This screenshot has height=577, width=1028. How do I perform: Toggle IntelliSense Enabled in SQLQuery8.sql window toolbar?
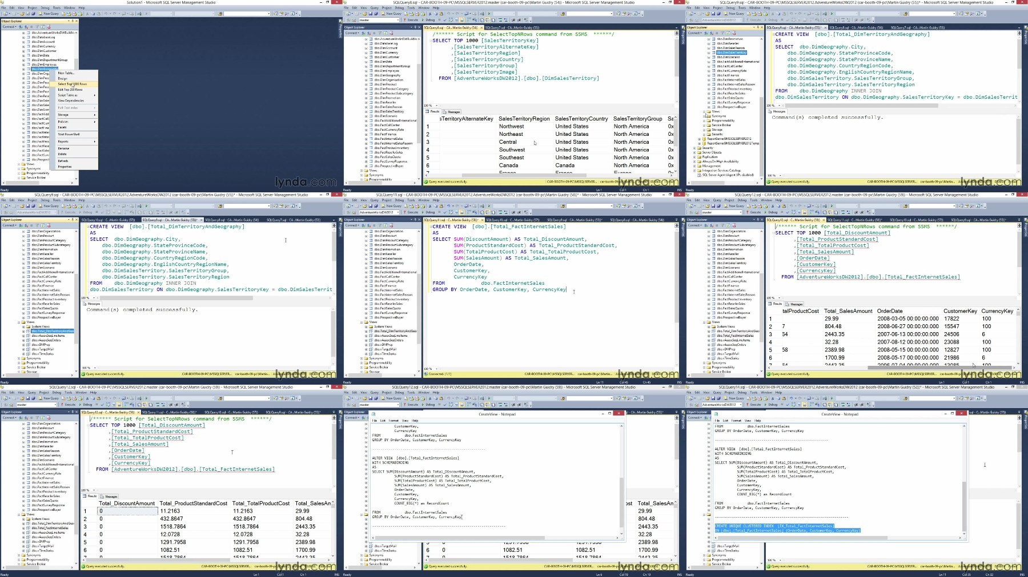coord(462,20)
